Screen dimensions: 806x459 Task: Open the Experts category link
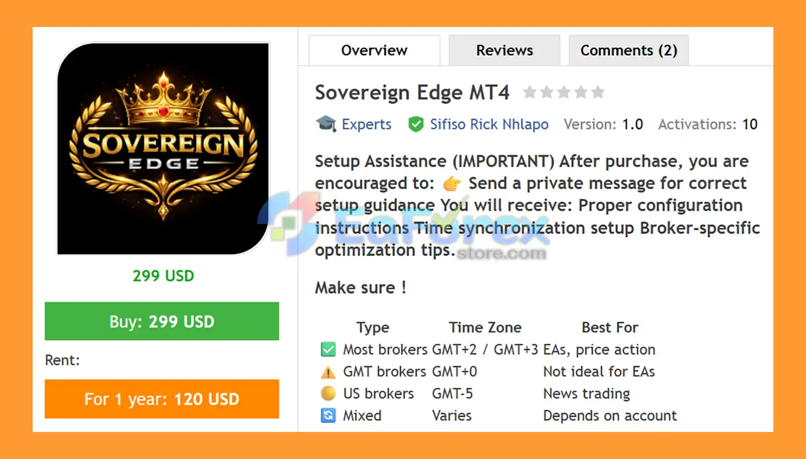click(x=366, y=124)
